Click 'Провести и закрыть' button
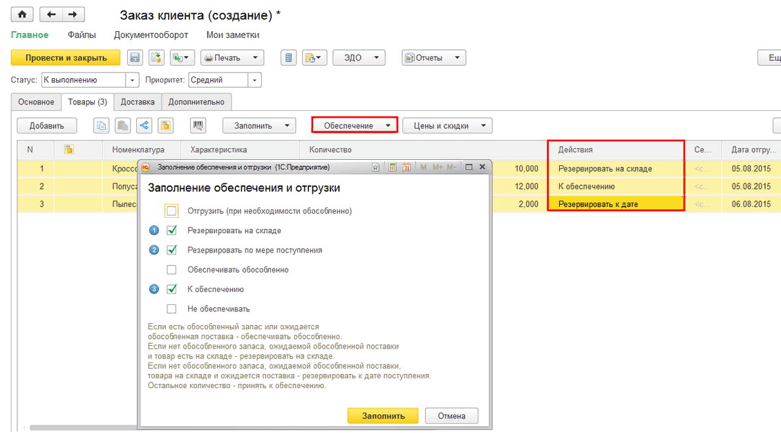781x433 pixels. [x=66, y=58]
